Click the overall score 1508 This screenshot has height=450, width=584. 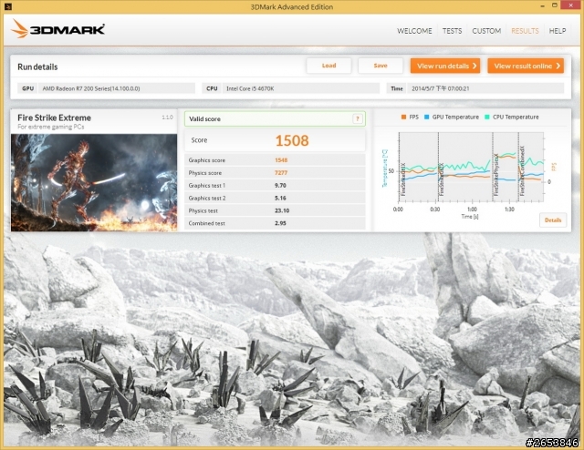point(292,140)
